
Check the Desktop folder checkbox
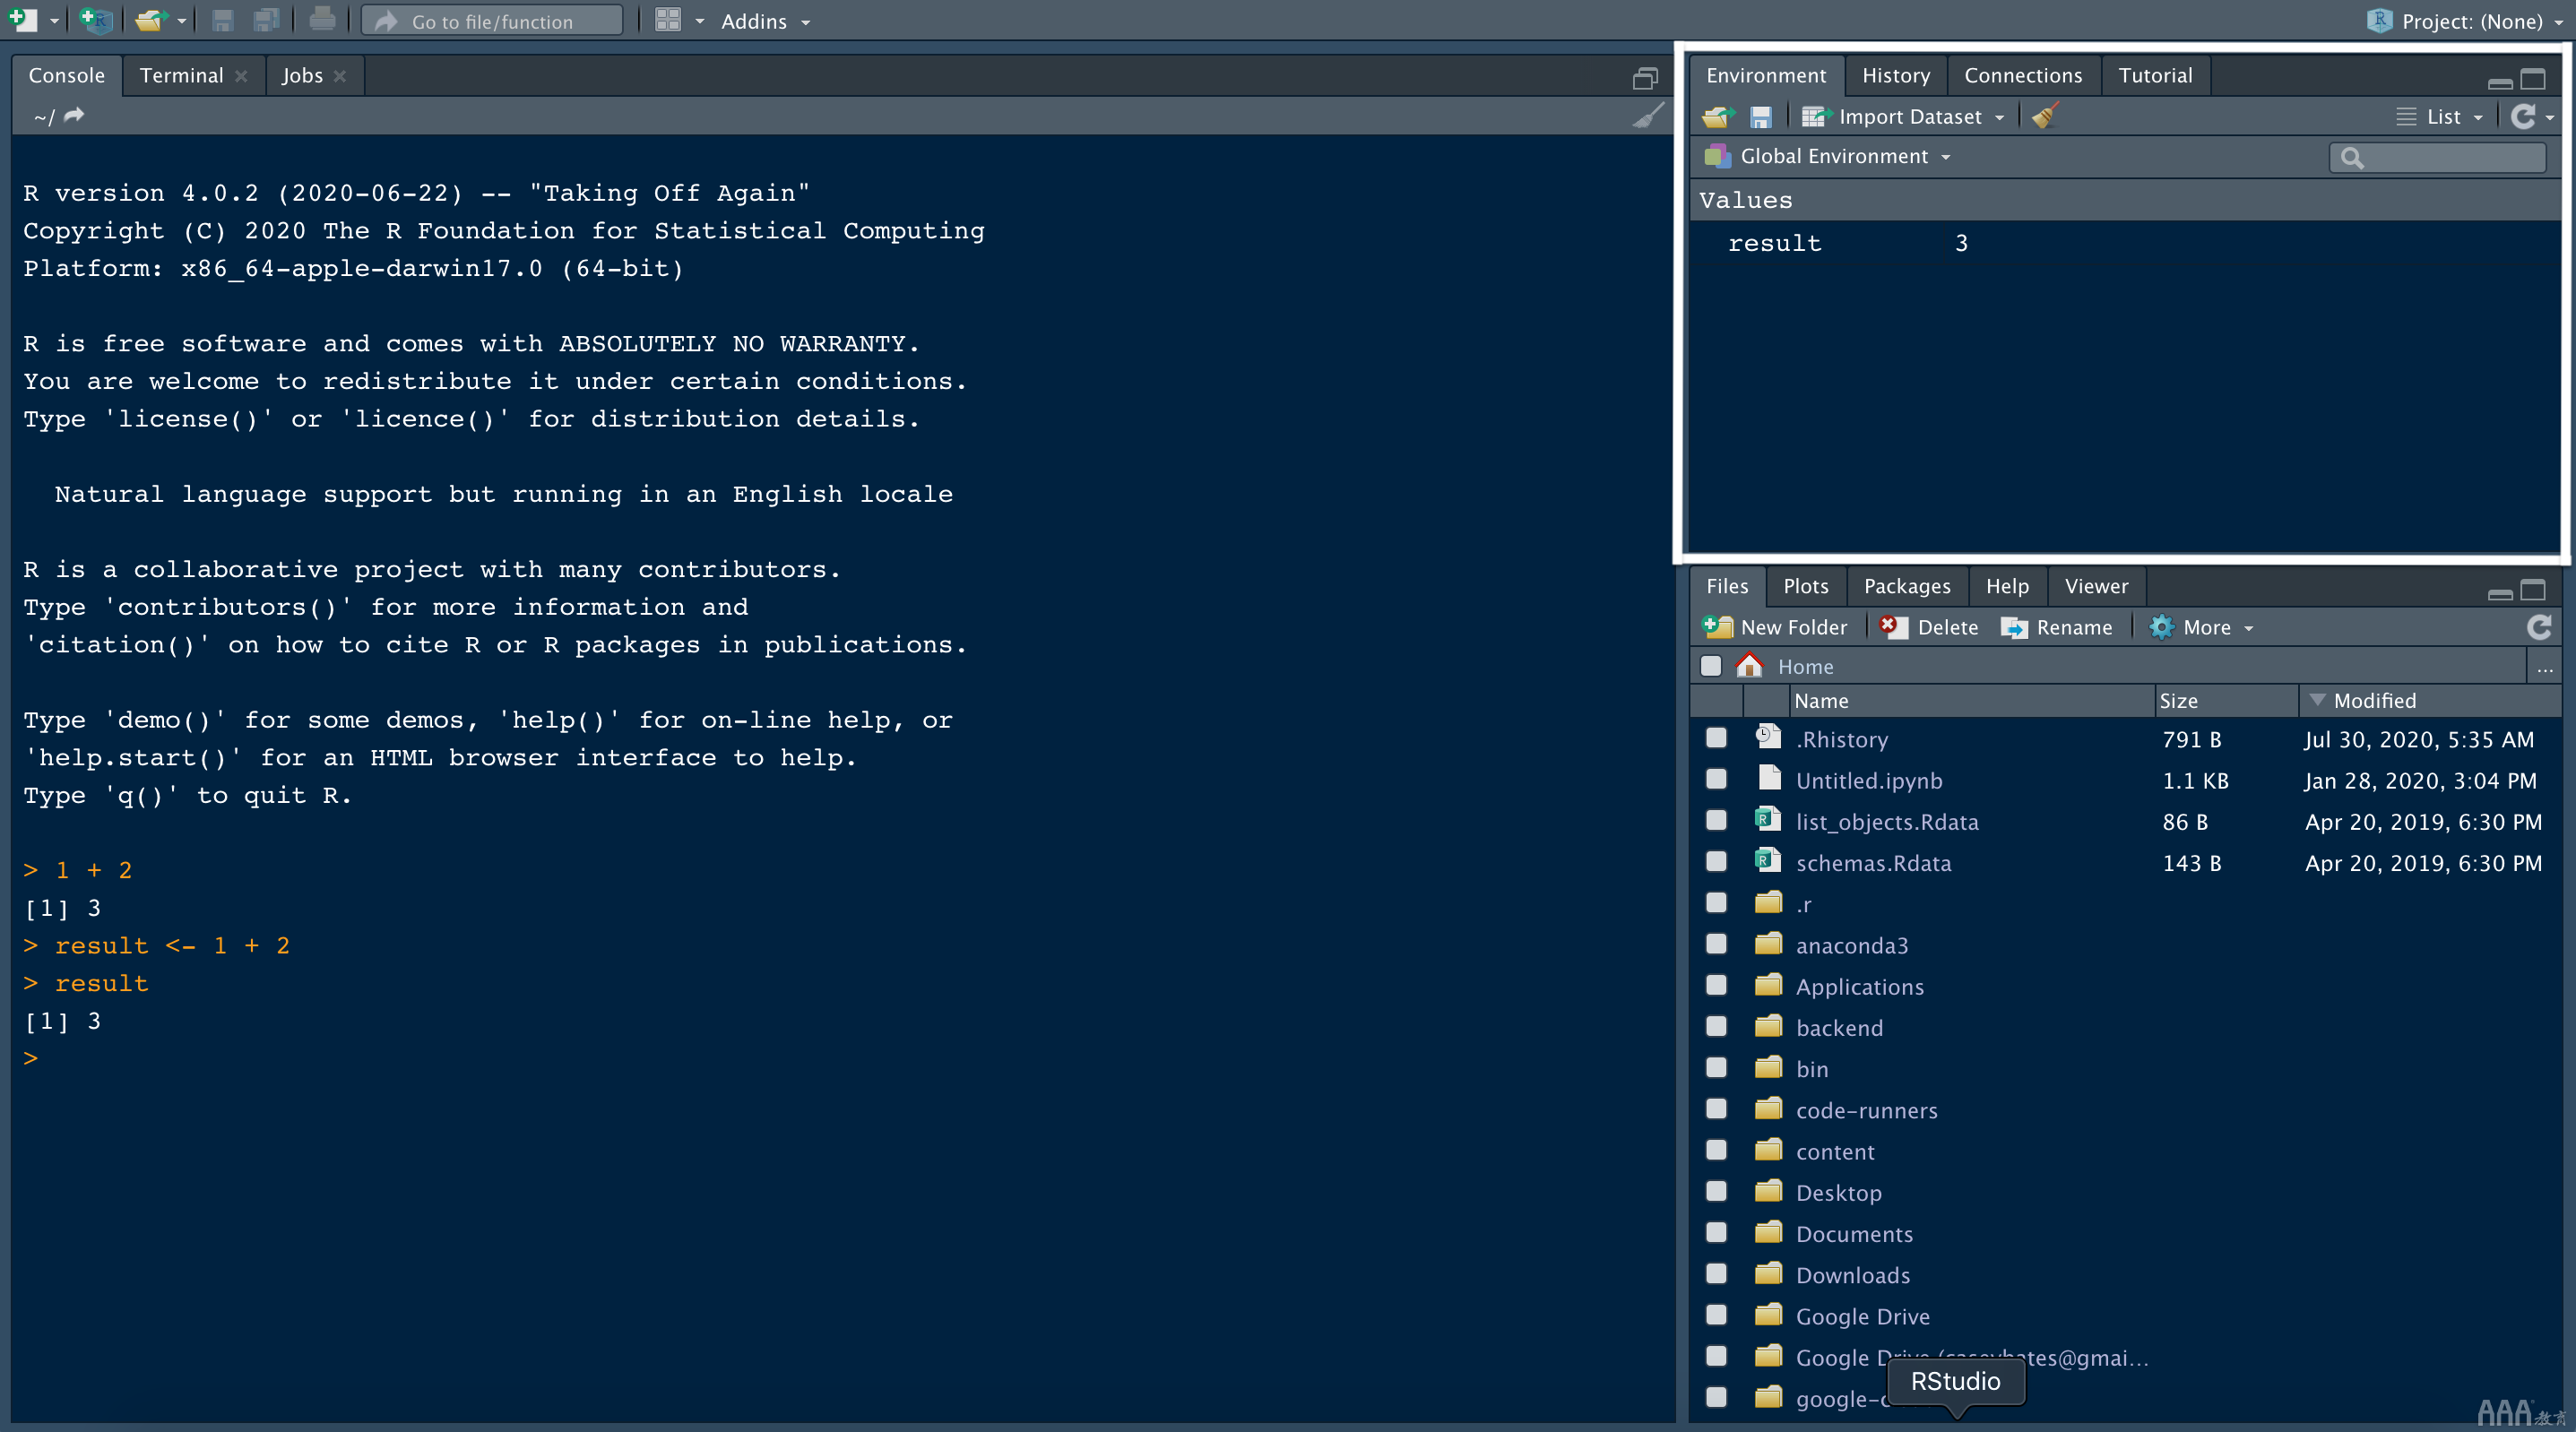1716,1191
